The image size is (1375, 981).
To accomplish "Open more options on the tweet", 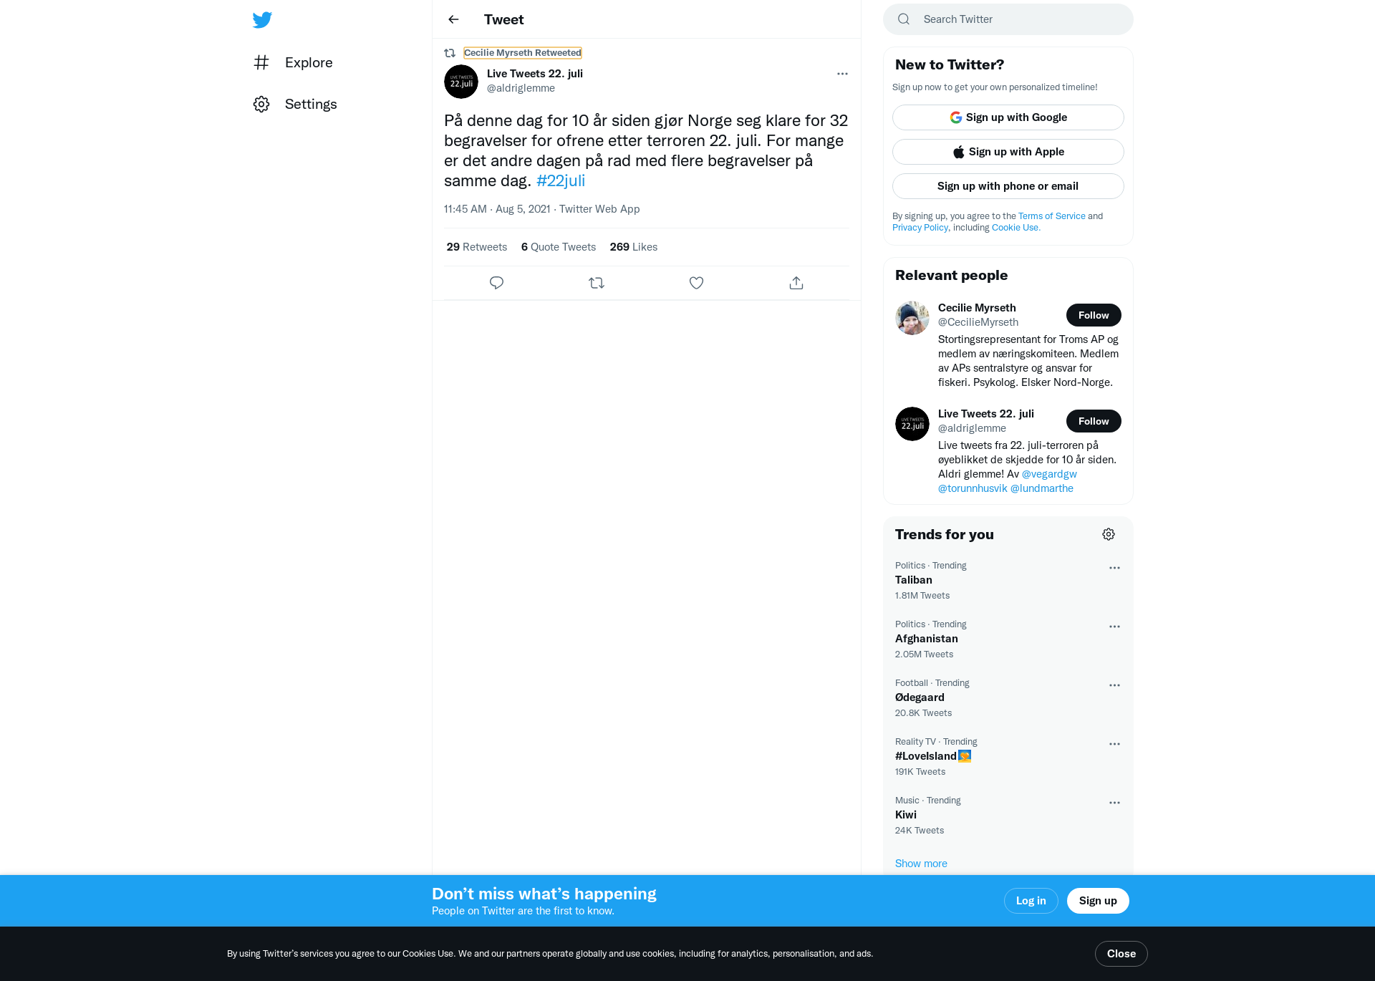I will pos(842,74).
